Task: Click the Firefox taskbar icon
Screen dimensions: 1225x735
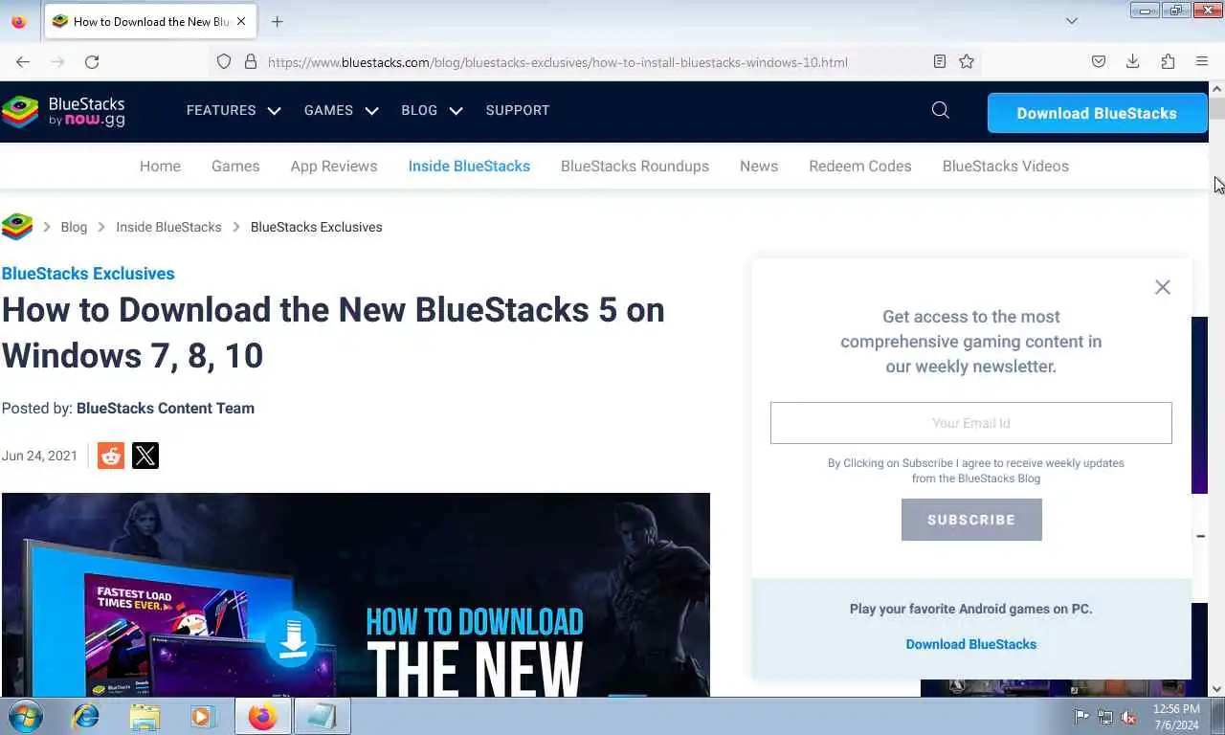Action: (262, 716)
